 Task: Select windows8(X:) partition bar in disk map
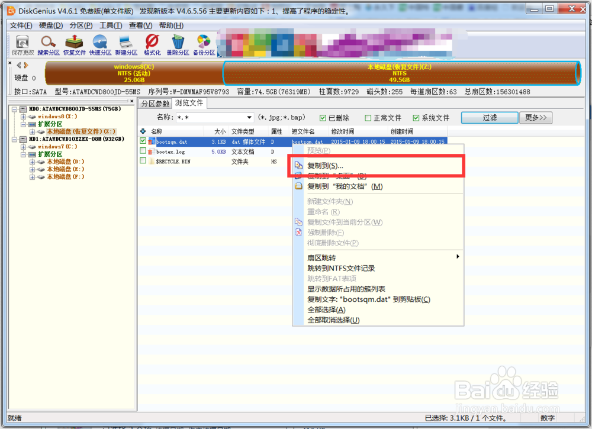coord(134,73)
